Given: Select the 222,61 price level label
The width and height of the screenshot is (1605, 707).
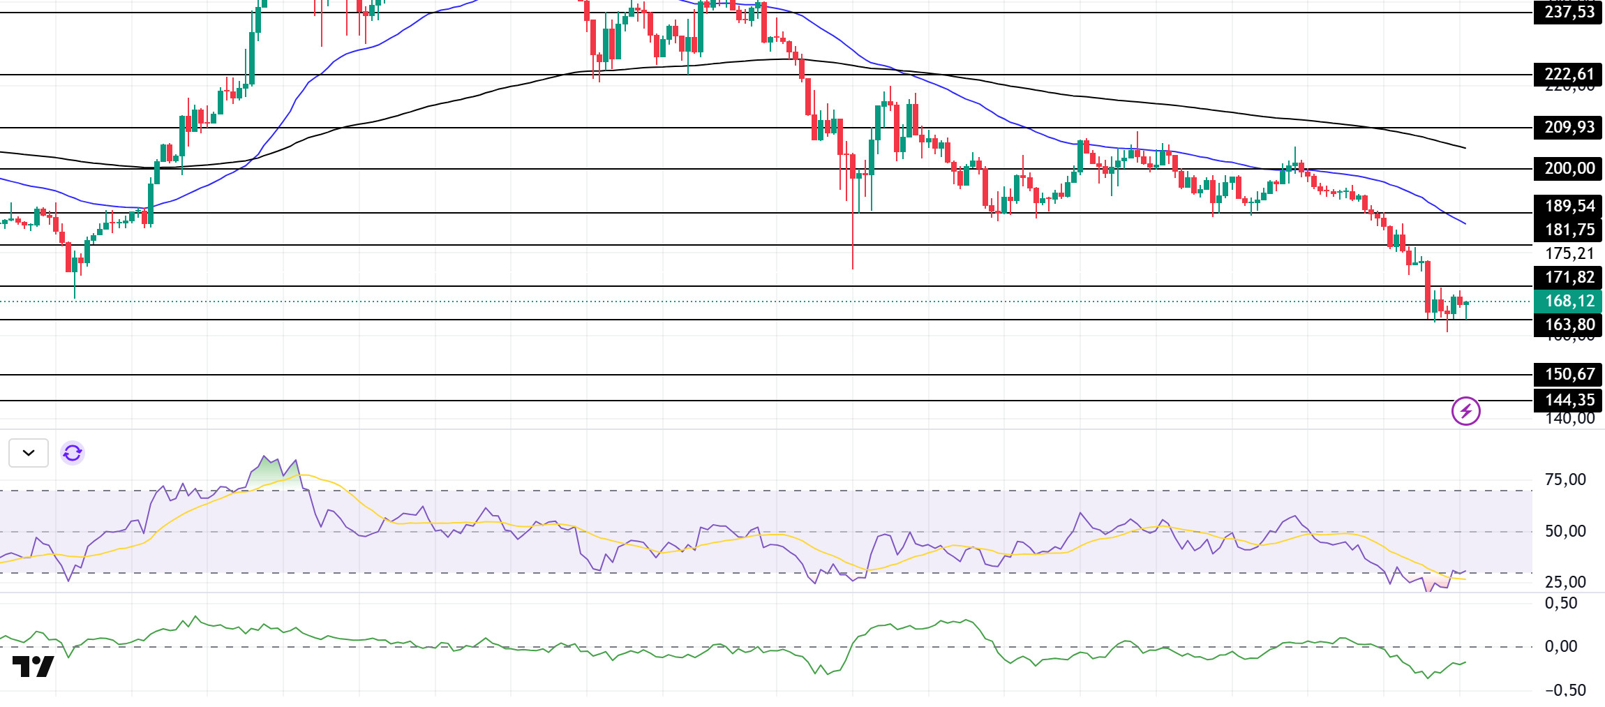Looking at the screenshot, I should click(1568, 74).
